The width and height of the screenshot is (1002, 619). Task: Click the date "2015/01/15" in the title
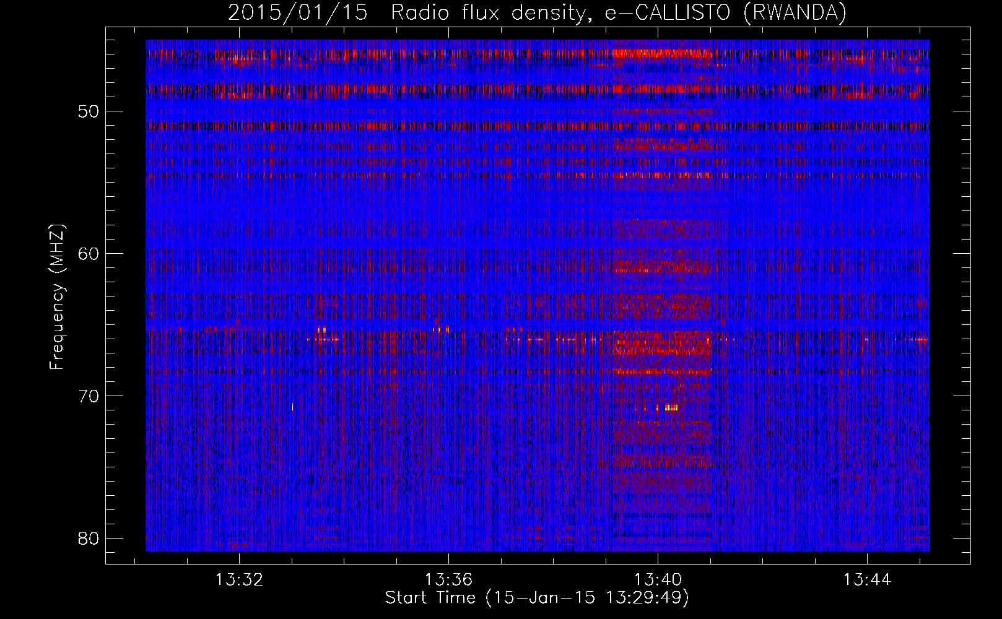tap(298, 13)
